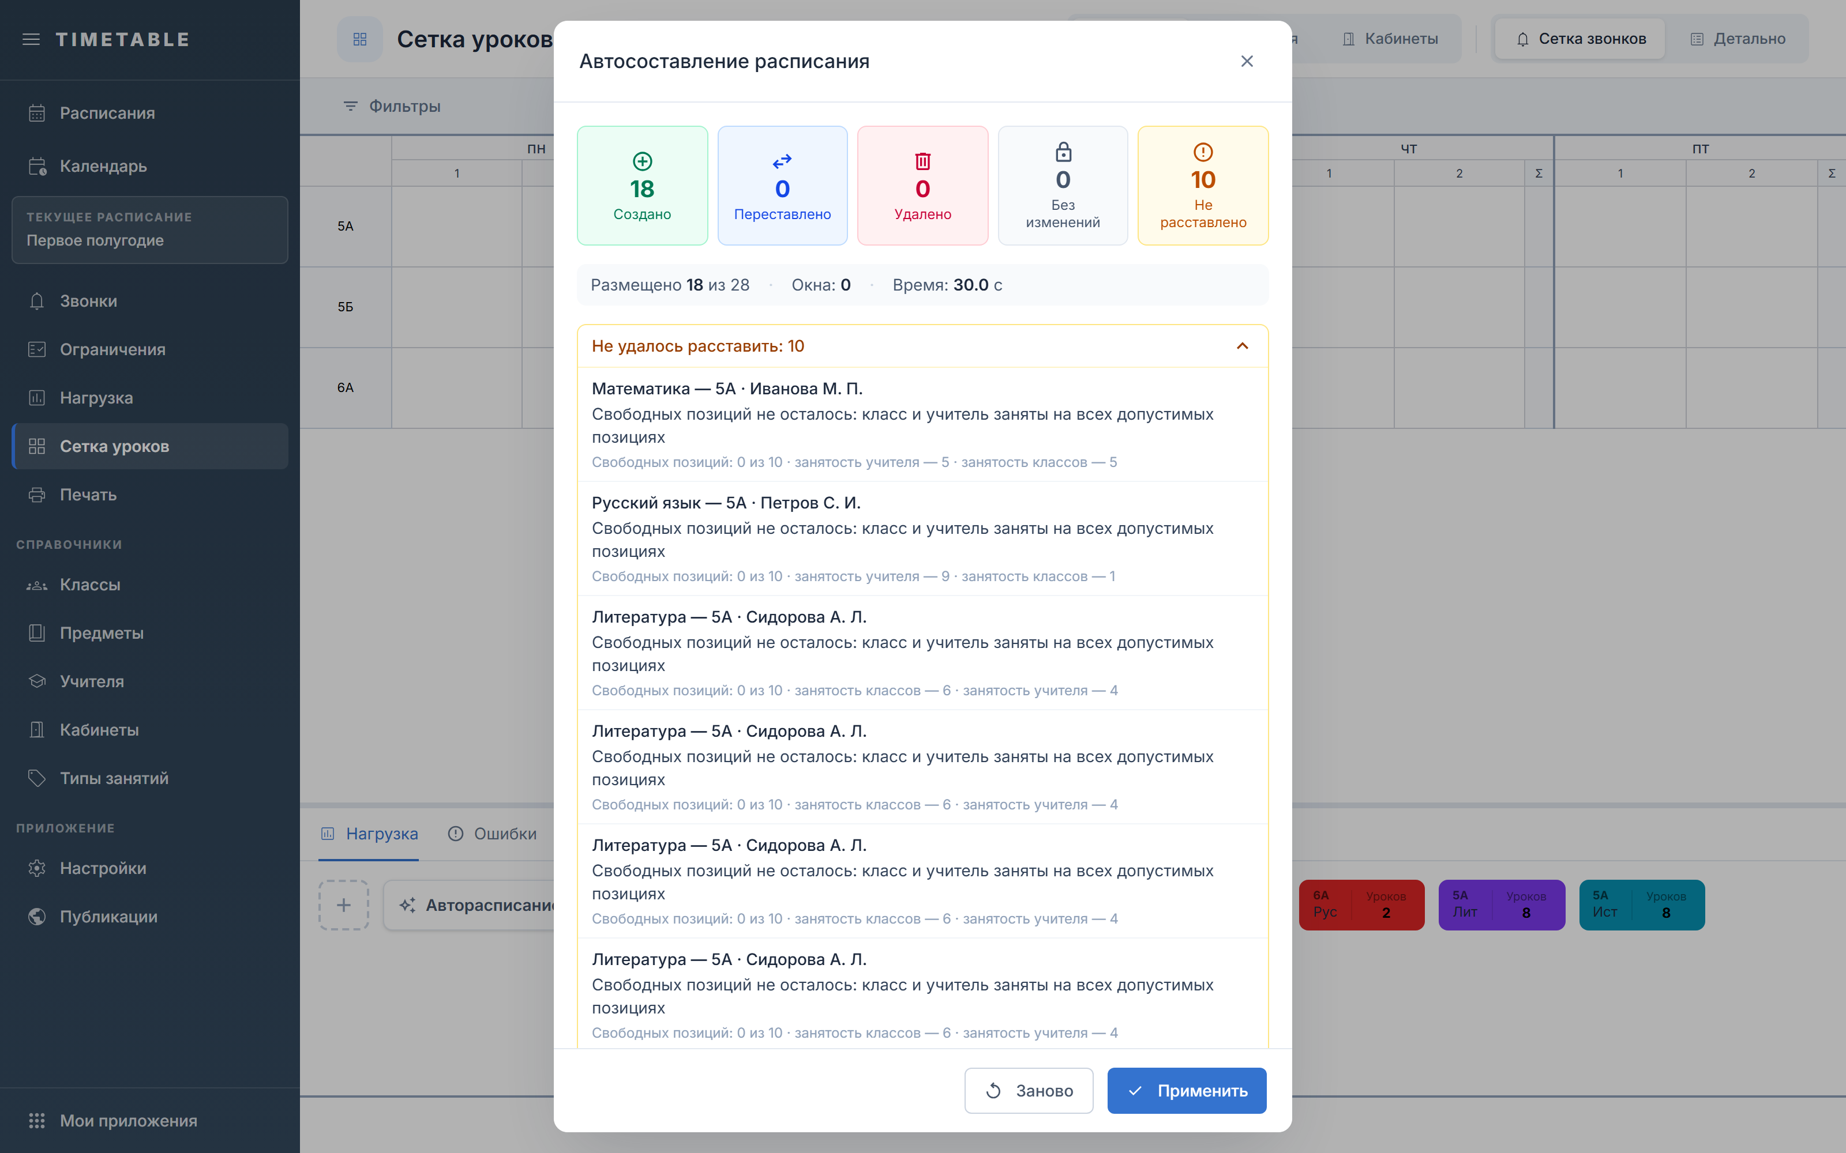
Task: Switch to Сетка звонков view
Action: click(1581, 39)
